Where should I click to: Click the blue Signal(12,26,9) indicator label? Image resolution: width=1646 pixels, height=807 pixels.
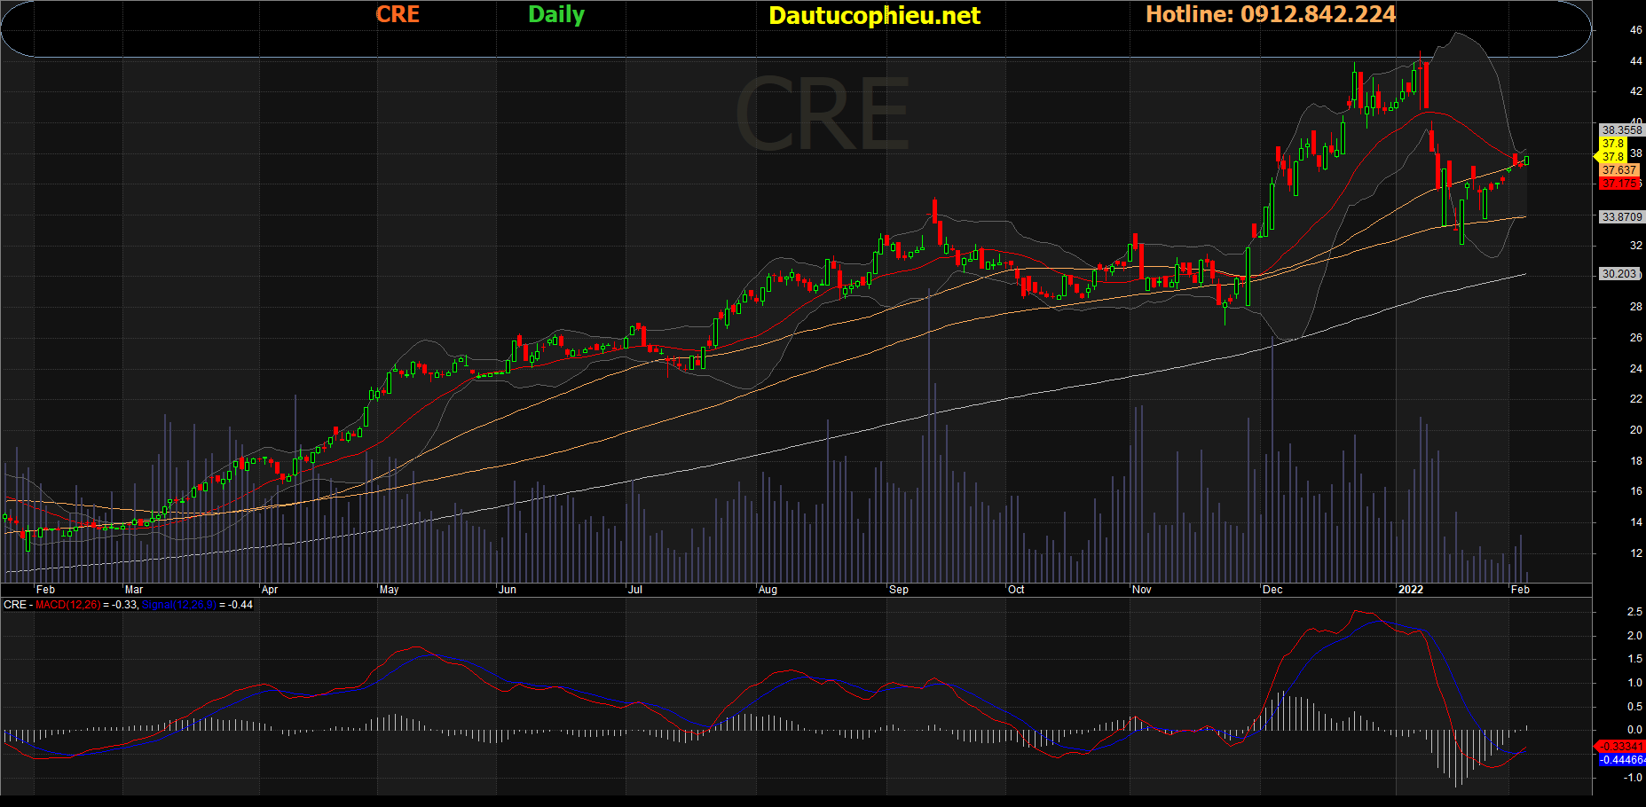tap(178, 605)
